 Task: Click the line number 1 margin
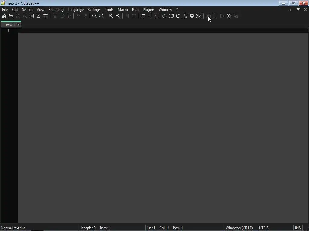click(x=8, y=31)
